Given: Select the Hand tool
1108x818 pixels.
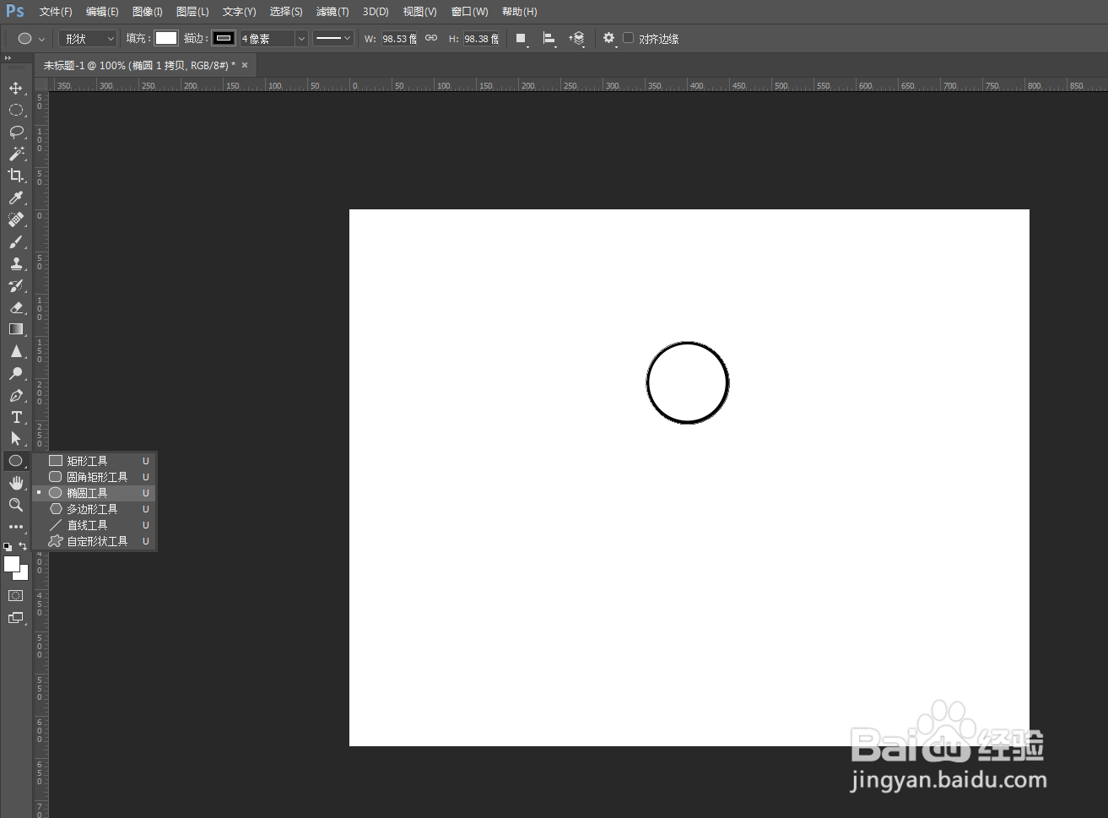Looking at the screenshot, I should 15,483.
